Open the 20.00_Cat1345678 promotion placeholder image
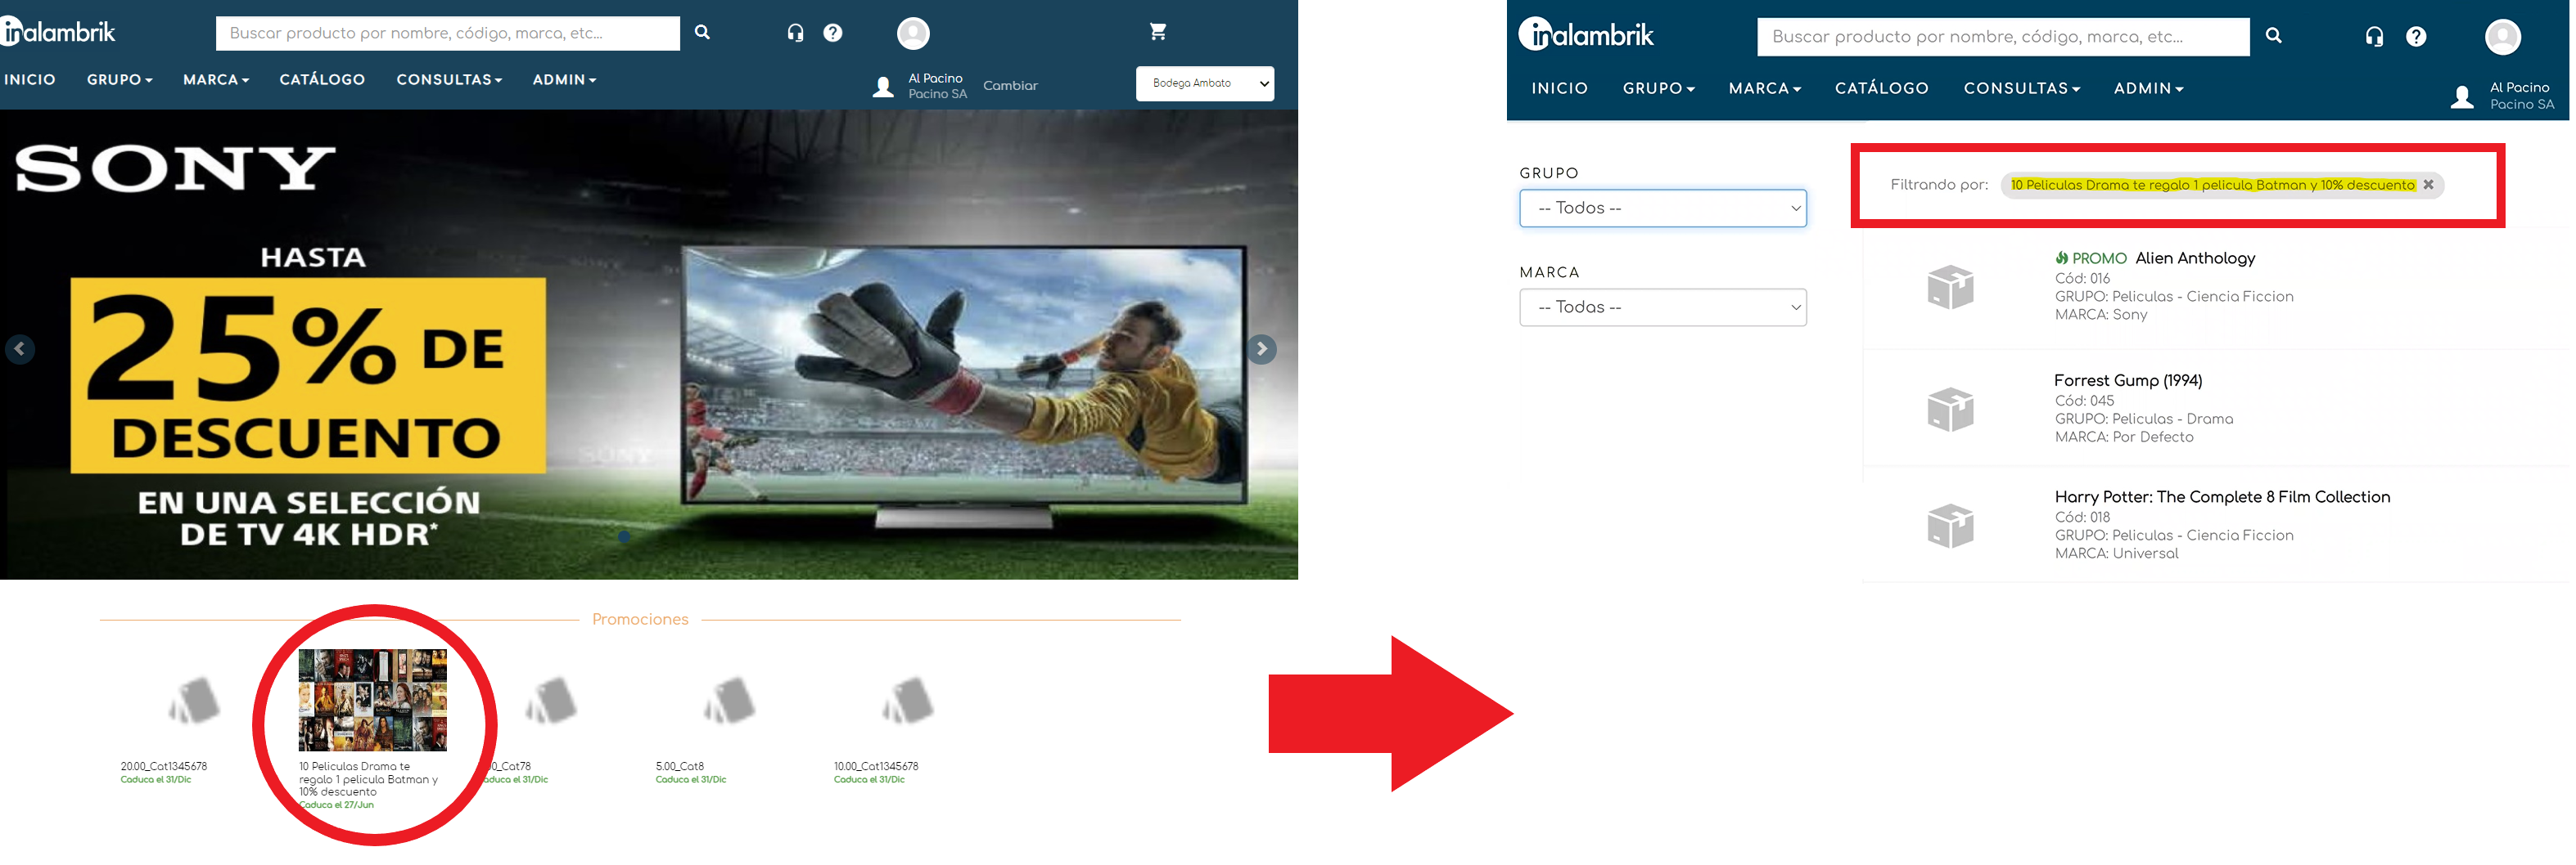 [x=194, y=700]
